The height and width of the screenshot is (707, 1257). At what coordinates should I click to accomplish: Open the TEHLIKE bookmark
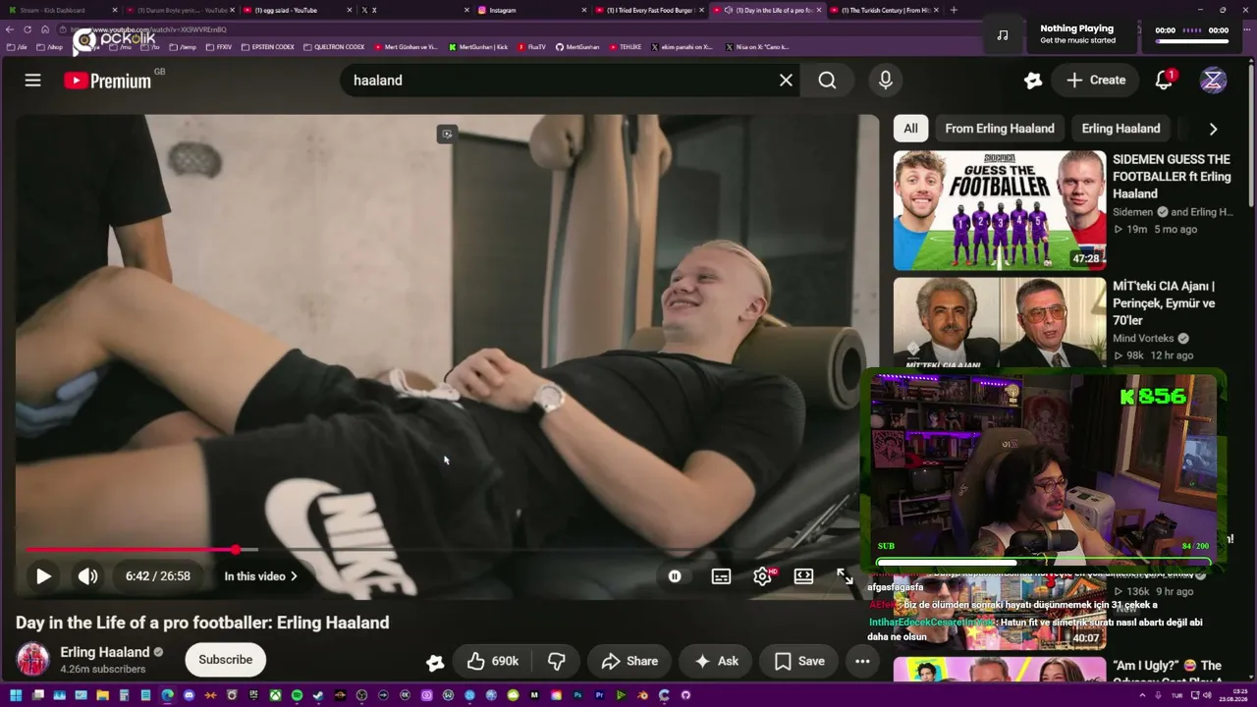coord(625,47)
